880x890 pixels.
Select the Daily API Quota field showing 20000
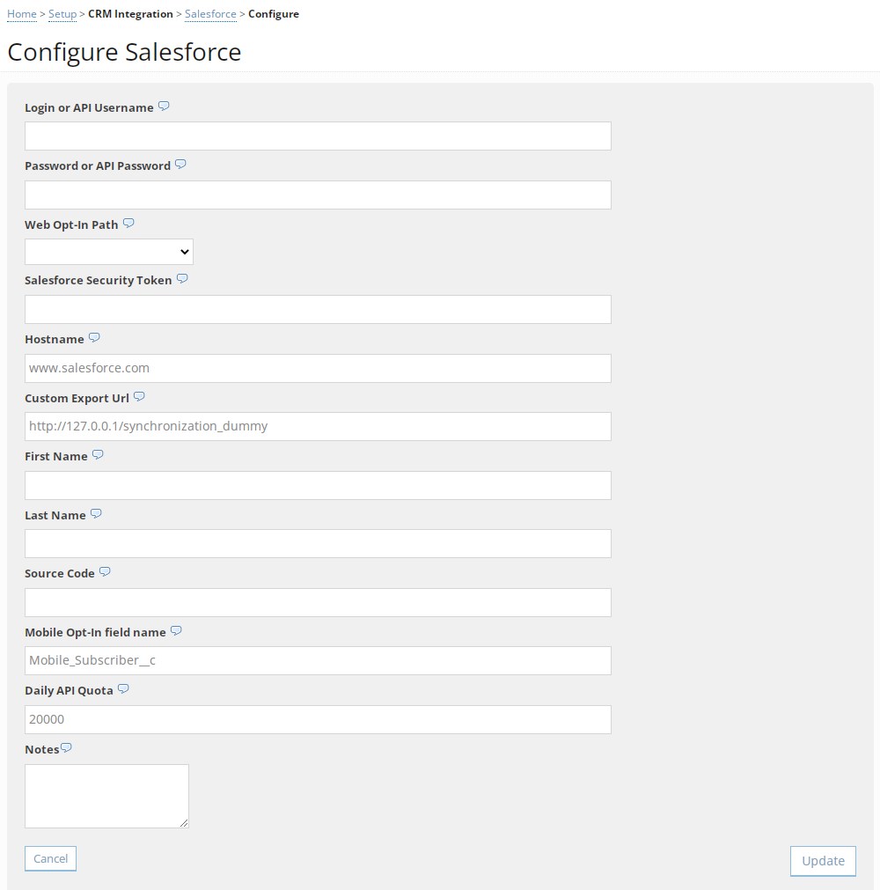(318, 719)
